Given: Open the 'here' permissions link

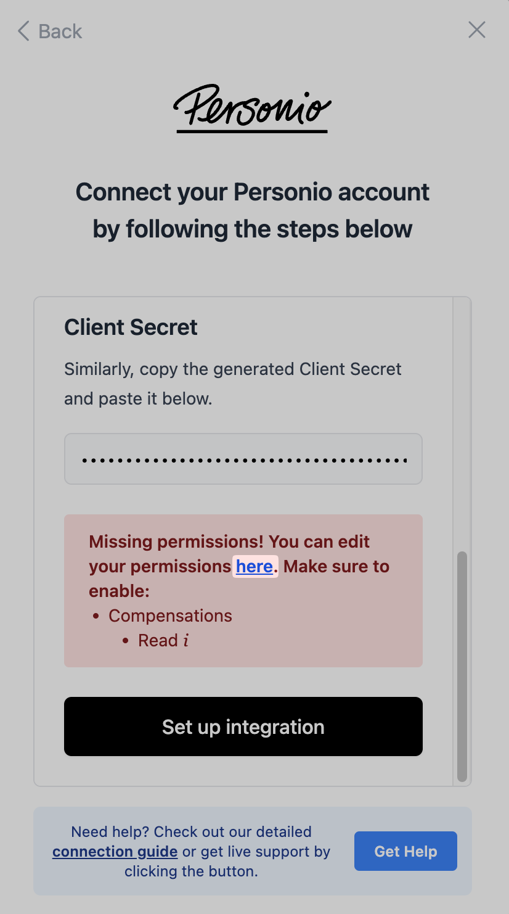Looking at the screenshot, I should (254, 566).
